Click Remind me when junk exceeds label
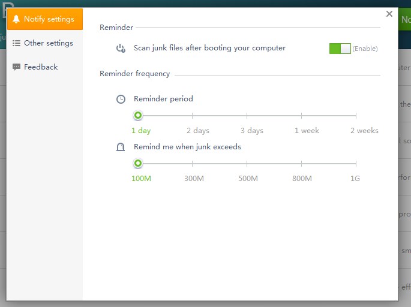Image resolution: width=411 pixels, height=307 pixels. [x=187, y=147]
